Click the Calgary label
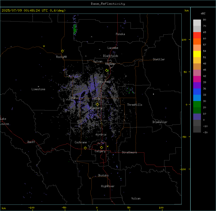Viewport: 216px width, 211px height. pyautogui.click(x=100, y=151)
